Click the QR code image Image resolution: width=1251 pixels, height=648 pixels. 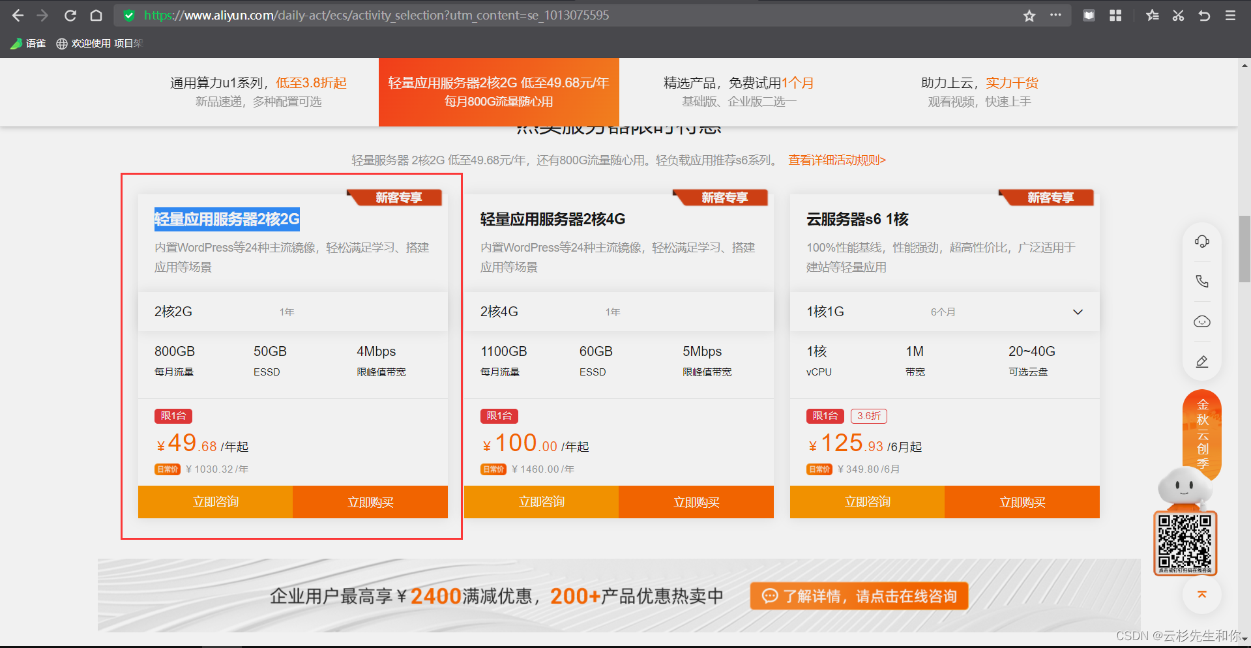(x=1185, y=543)
